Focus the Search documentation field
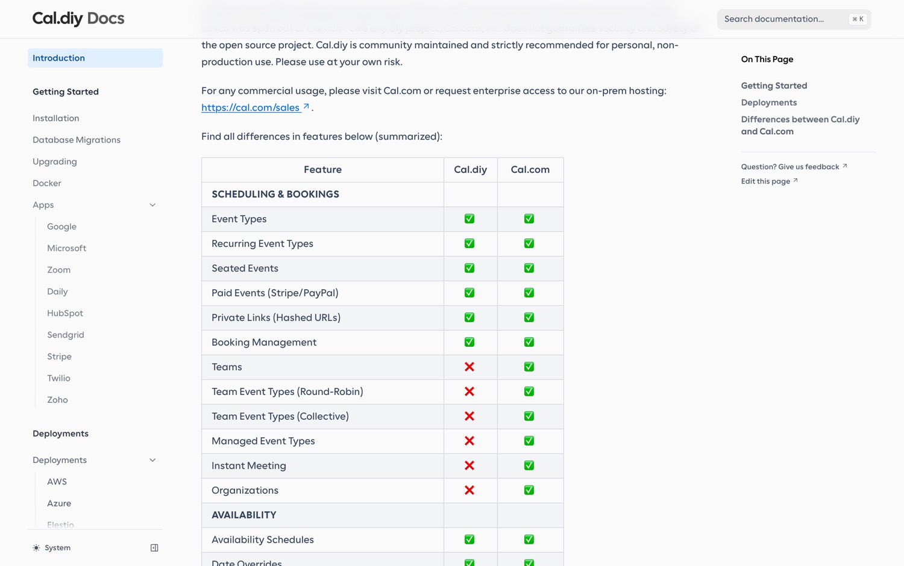904x566 pixels. (794, 19)
